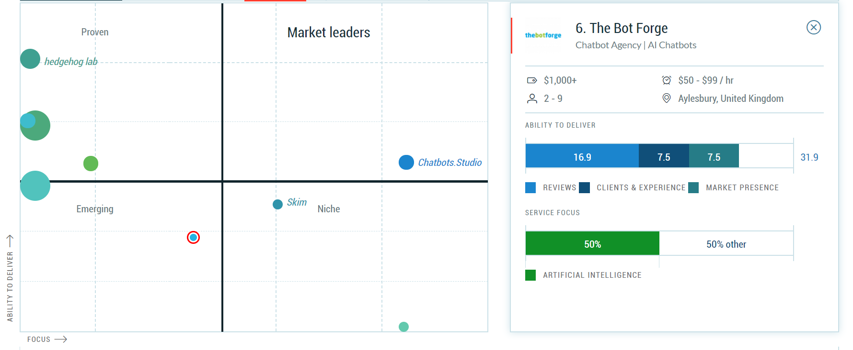This screenshot has height=350, width=853.
Task: Click the Market leaders quadrant title
Action: tap(329, 33)
